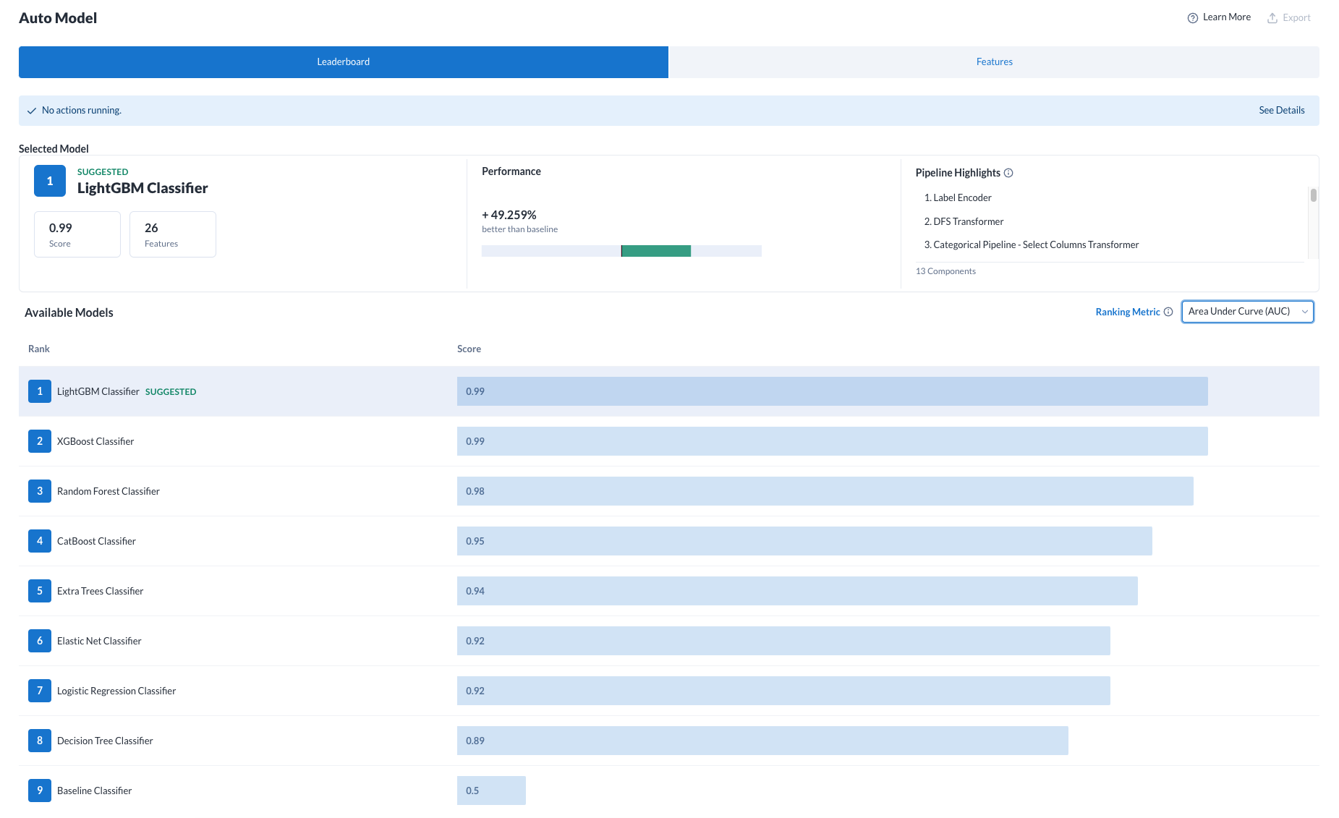Click the See Details link
This screenshot has width=1339, height=818.
coord(1281,110)
